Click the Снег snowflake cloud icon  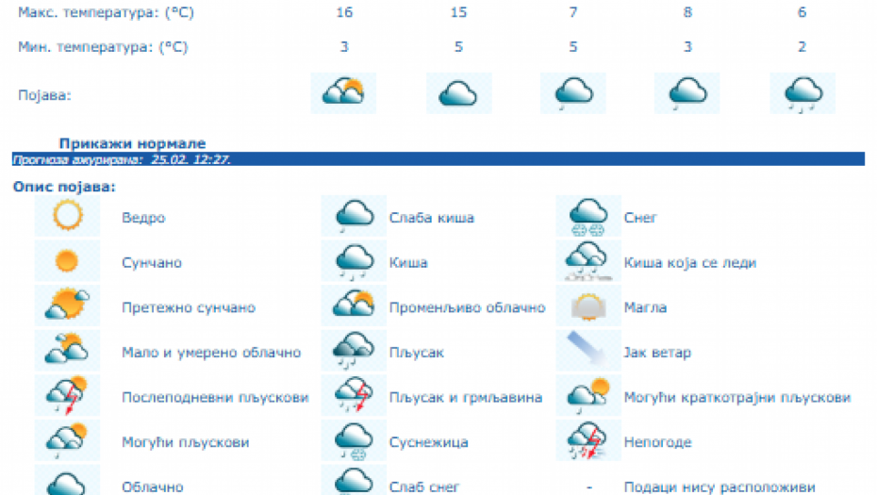588,218
